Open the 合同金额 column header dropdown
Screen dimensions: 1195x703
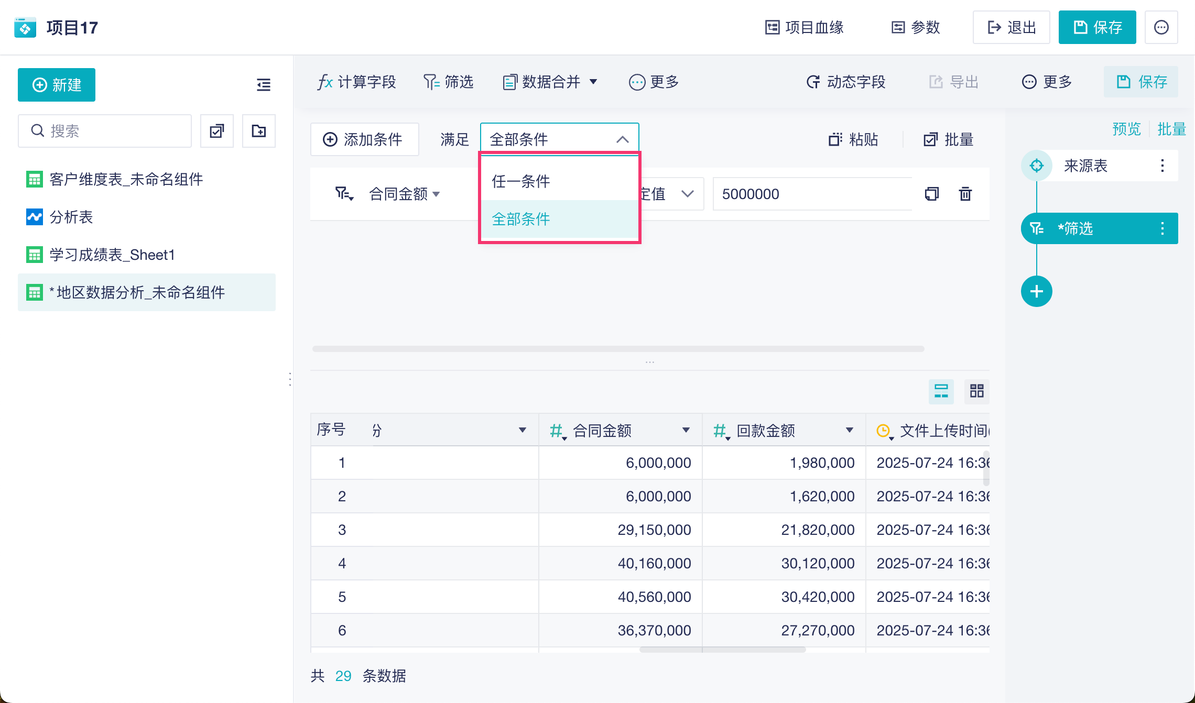tap(686, 430)
